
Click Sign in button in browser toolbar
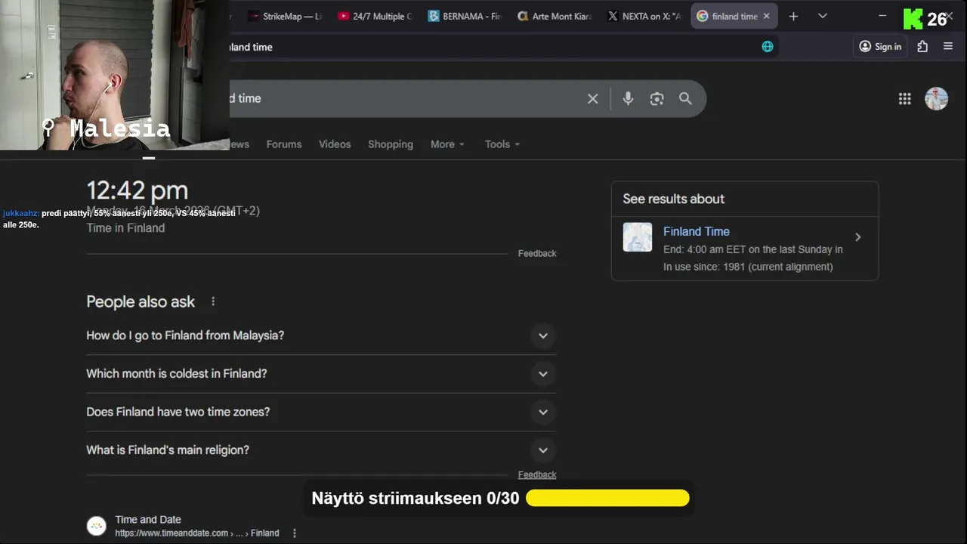coord(880,46)
